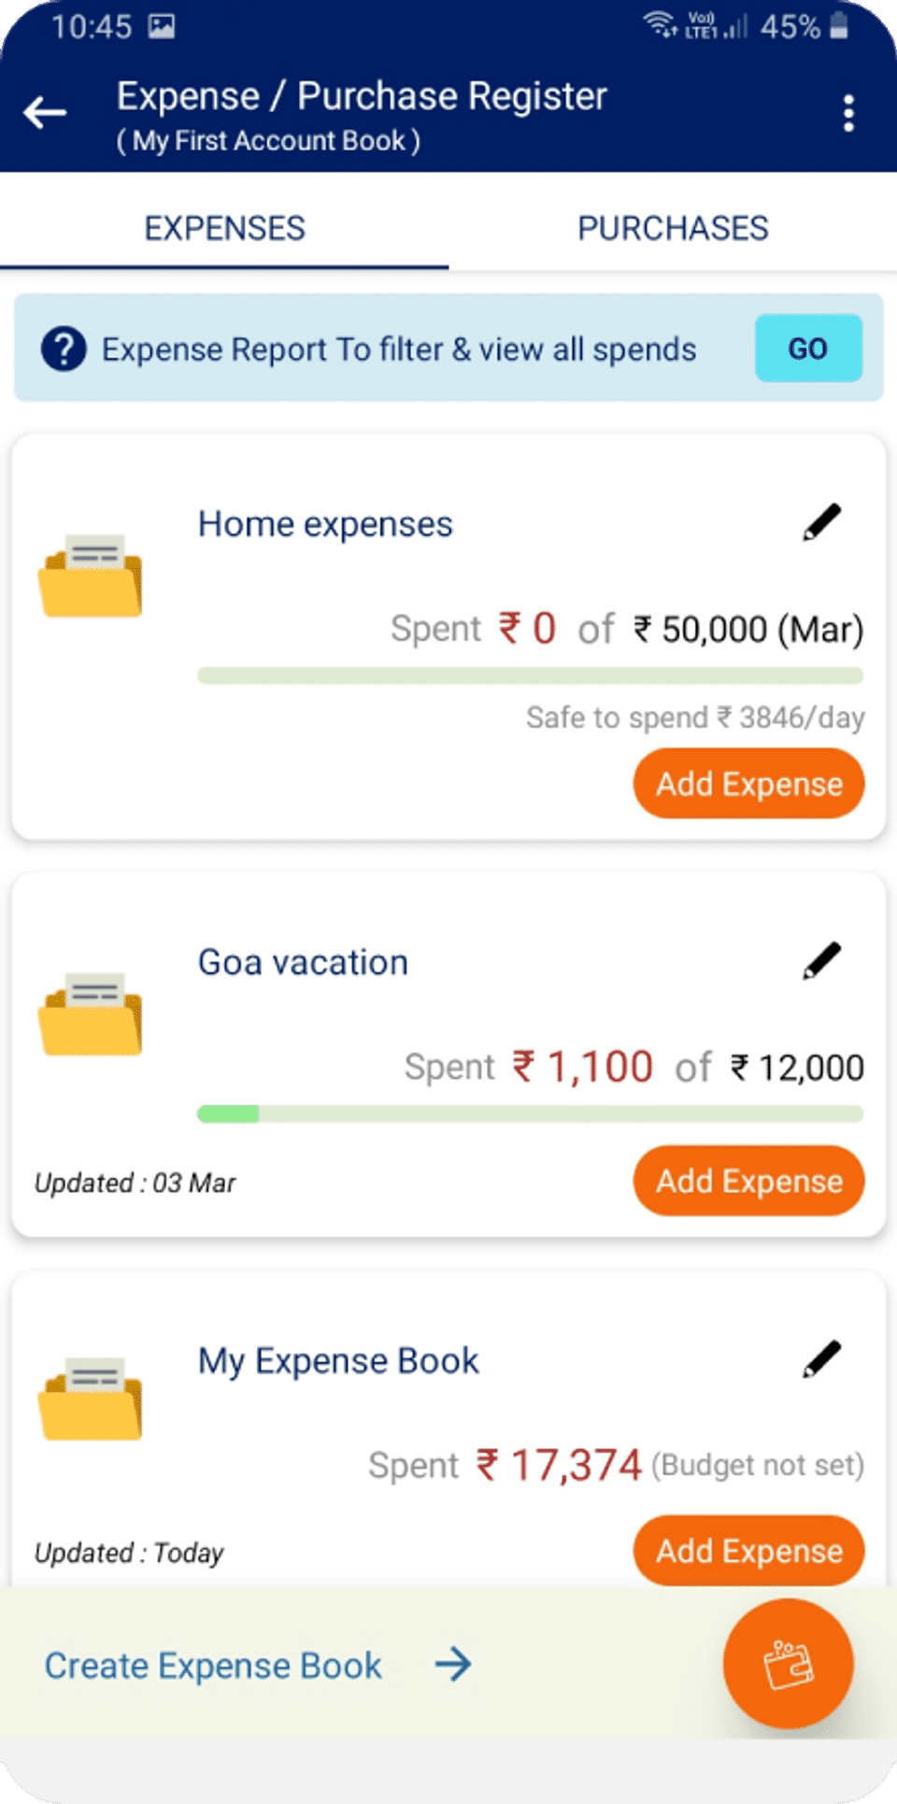Tap the Goa vacation folder icon
The image size is (897, 1804).
click(x=91, y=1014)
